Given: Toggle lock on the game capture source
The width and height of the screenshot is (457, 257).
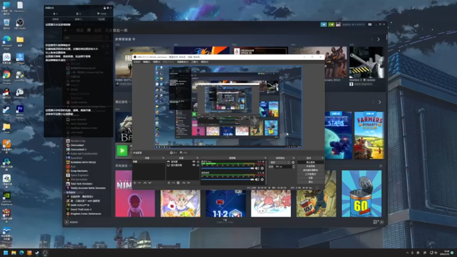Looking at the screenshot, I should coord(198,162).
